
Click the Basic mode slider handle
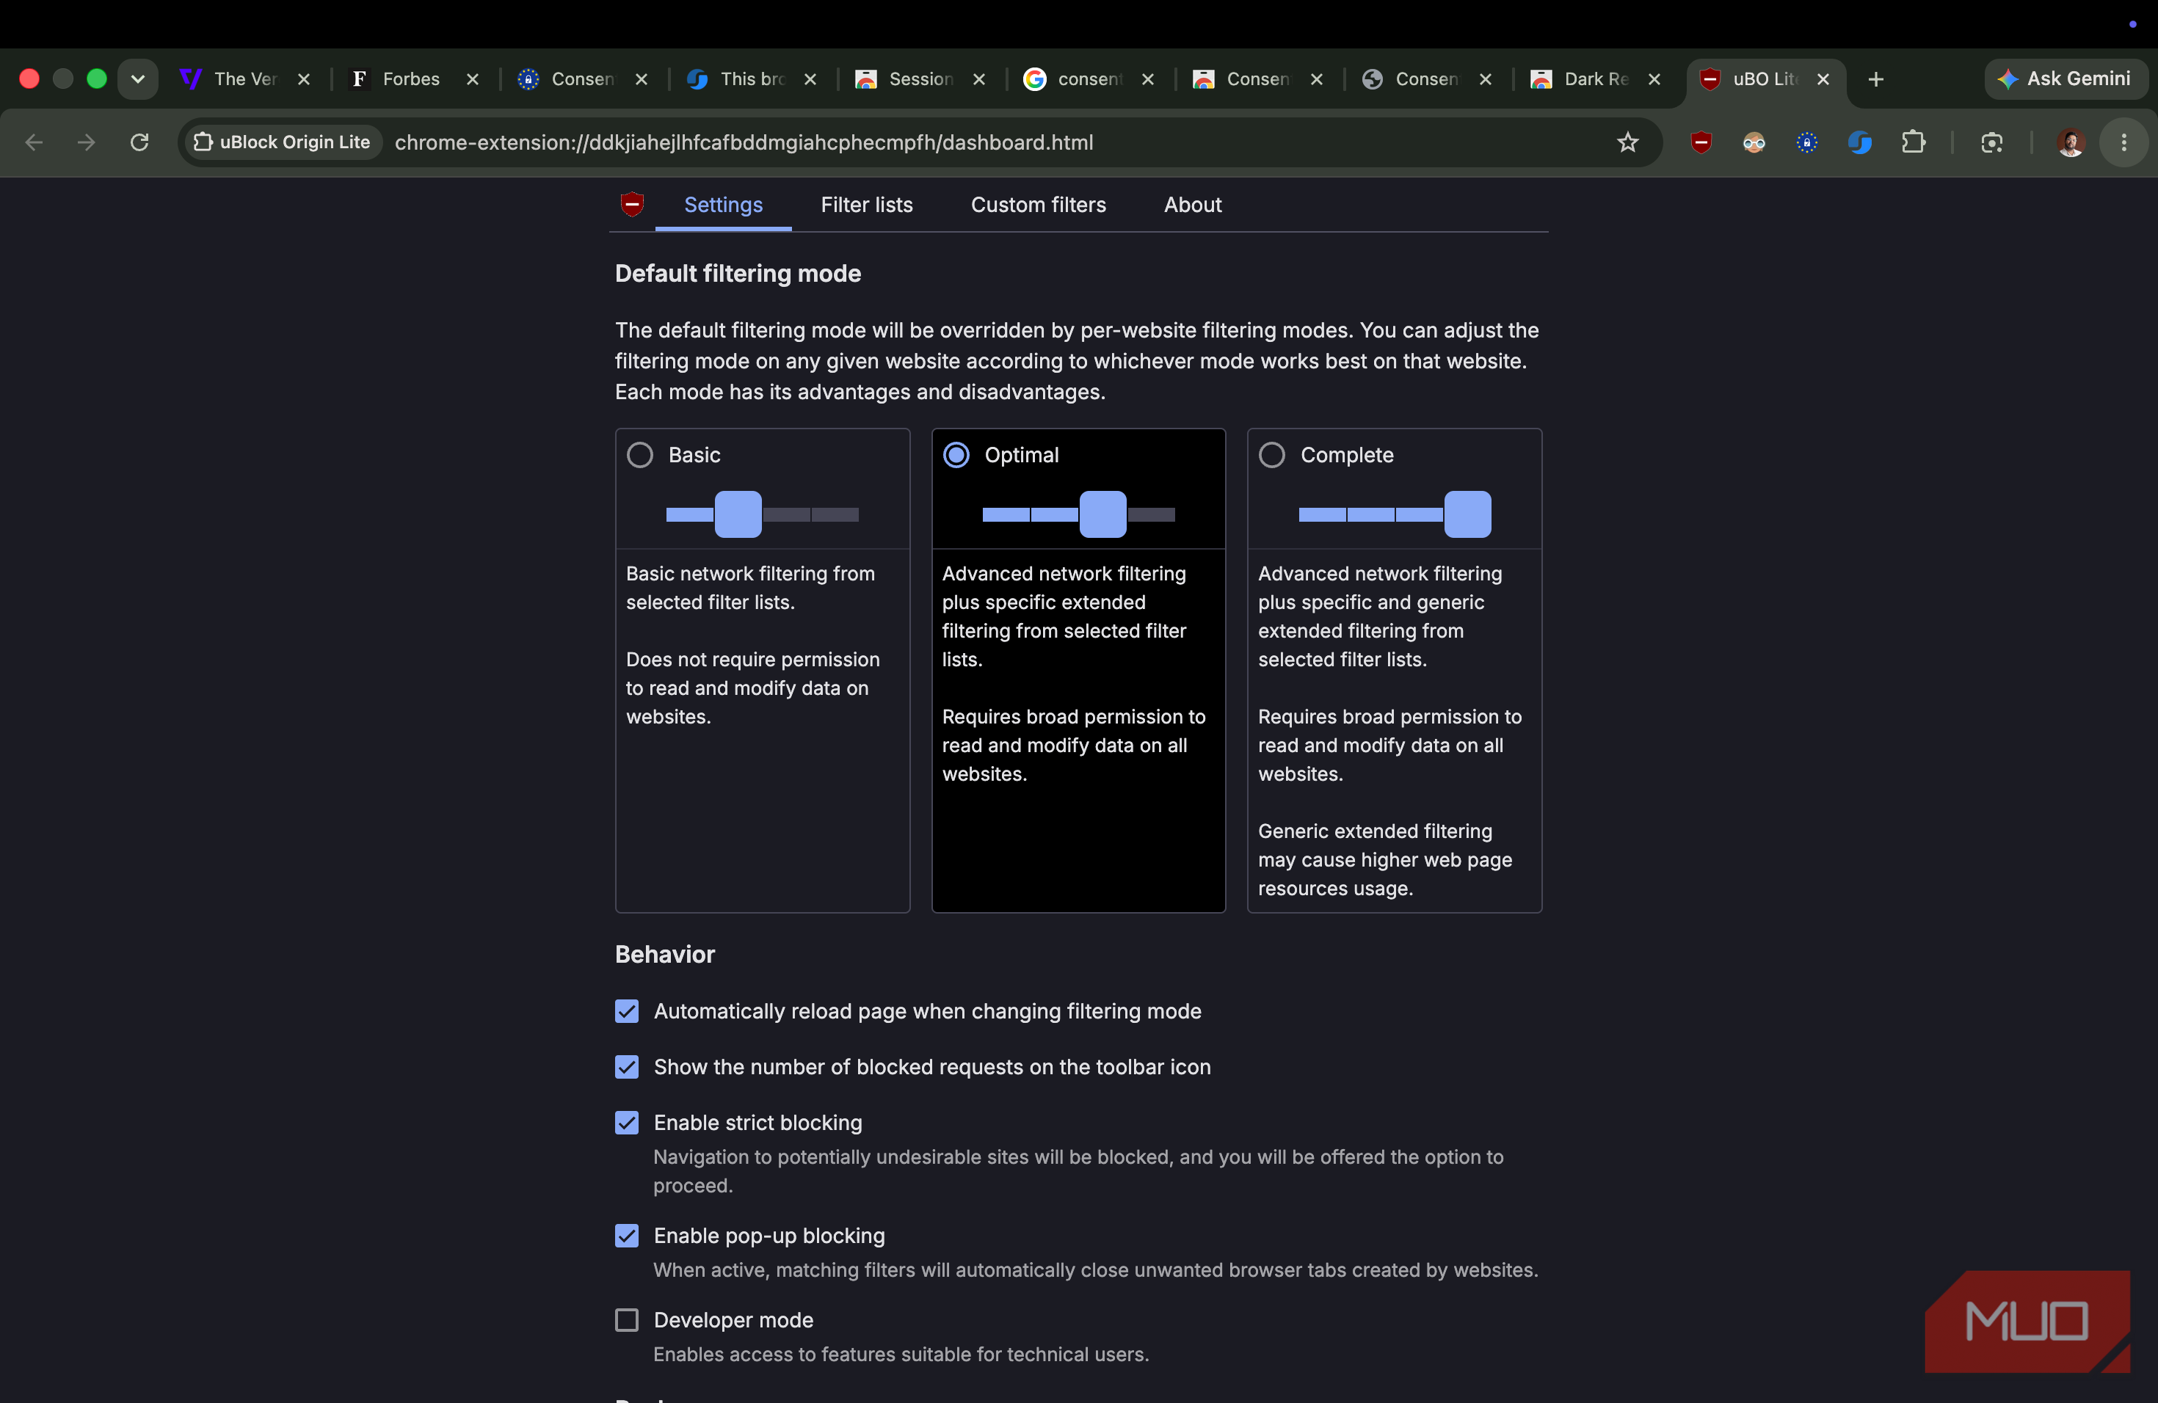738,514
